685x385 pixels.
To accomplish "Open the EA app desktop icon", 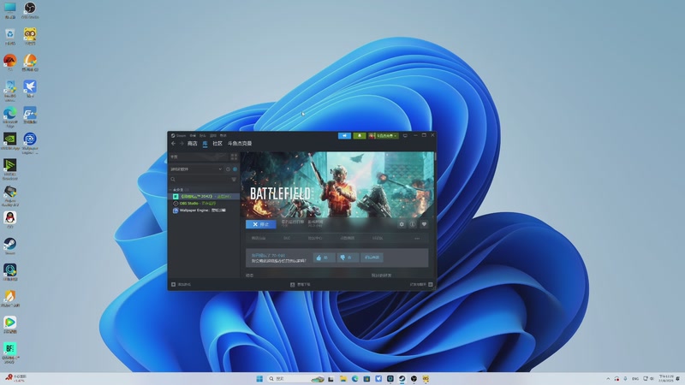I will 9,62.
